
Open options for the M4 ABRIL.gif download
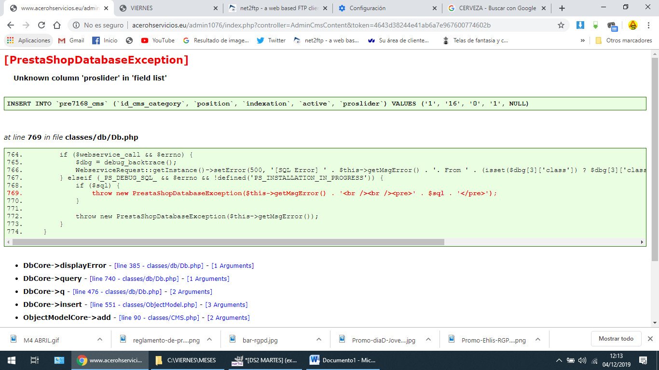[100, 339]
